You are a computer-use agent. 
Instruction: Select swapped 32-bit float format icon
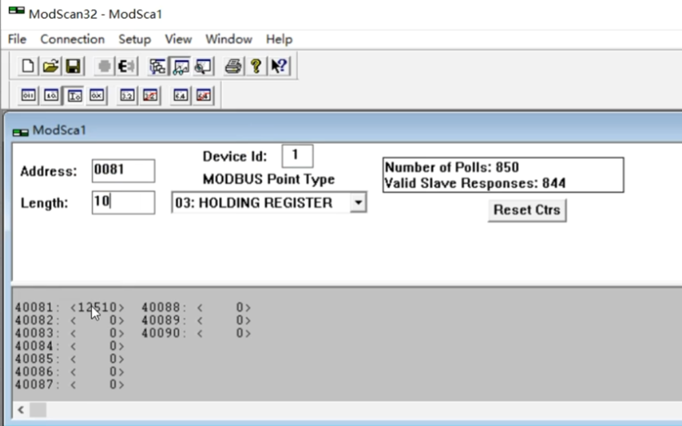coord(150,96)
